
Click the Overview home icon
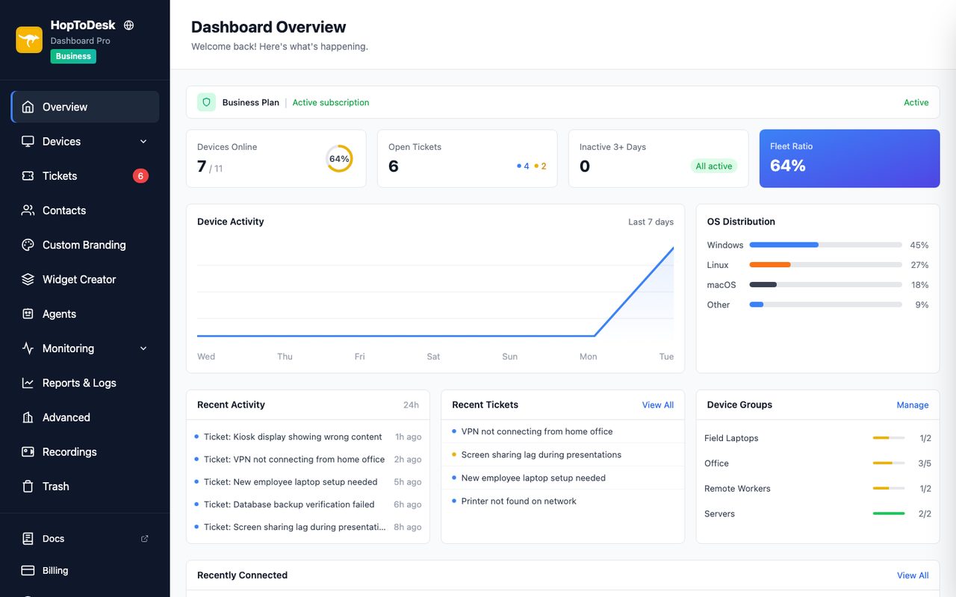(28, 107)
